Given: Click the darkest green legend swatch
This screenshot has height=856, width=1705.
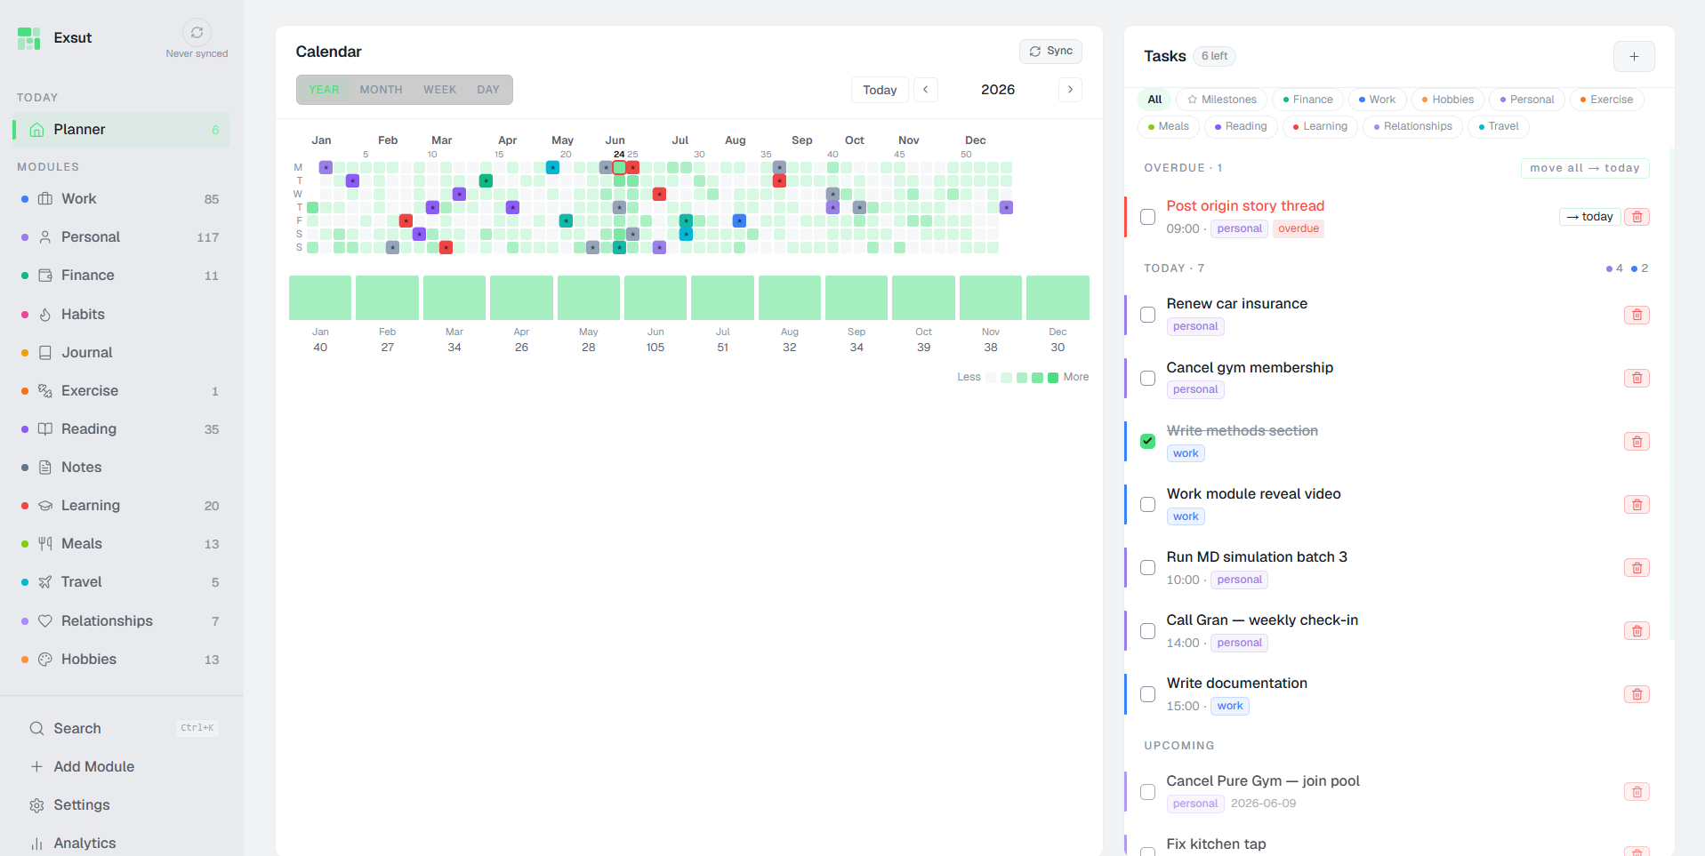Looking at the screenshot, I should pyautogui.click(x=1053, y=378).
